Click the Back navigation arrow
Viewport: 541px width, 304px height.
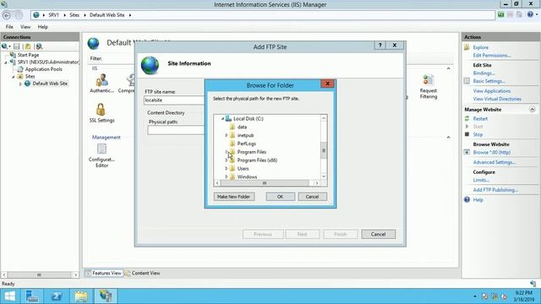coord(7,15)
